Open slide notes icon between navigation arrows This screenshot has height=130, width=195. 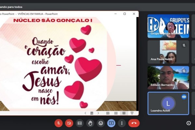coord(92,113)
